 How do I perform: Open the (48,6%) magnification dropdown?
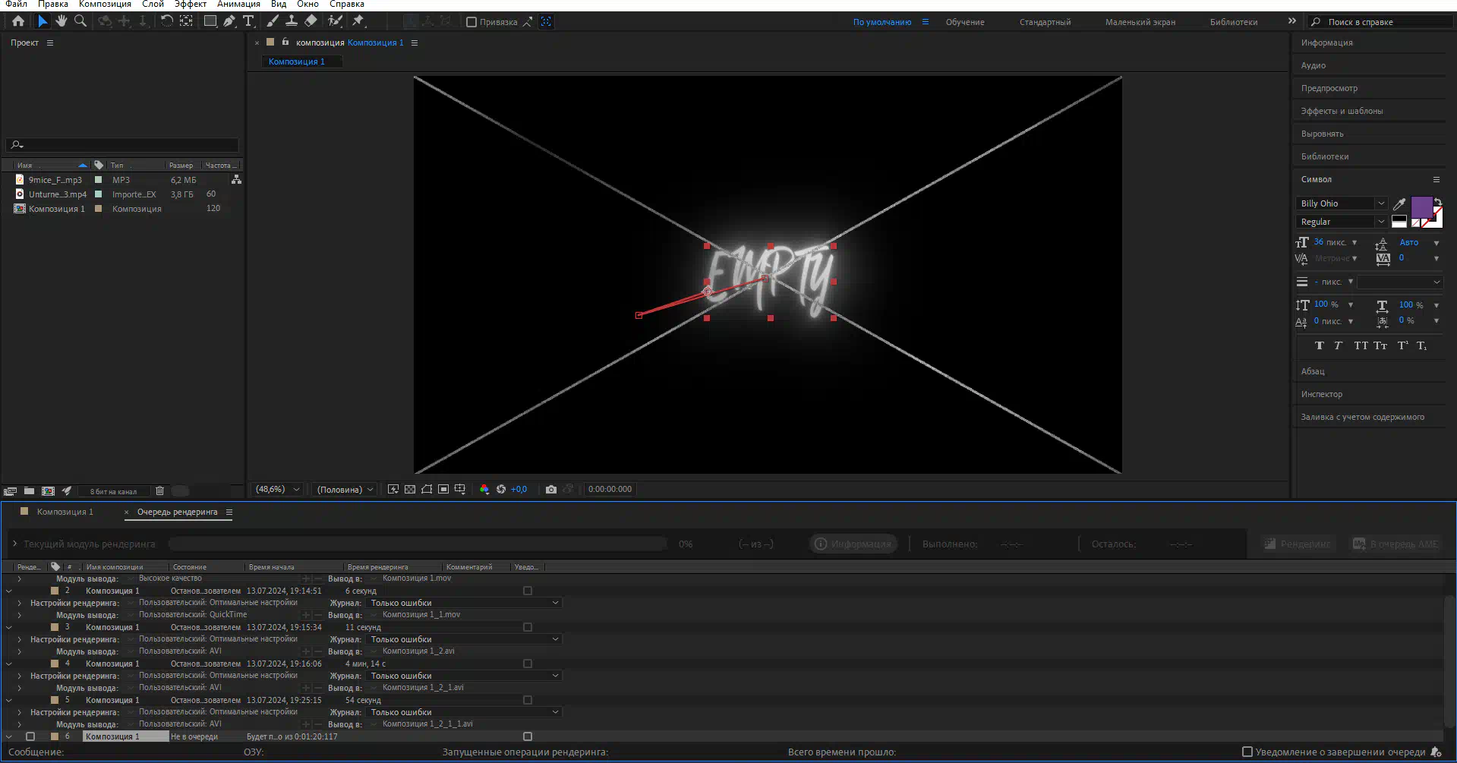click(278, 490)
